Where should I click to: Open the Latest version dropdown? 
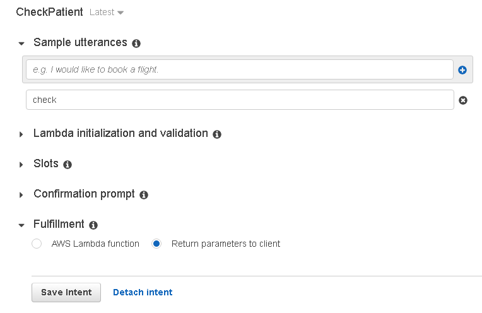(x=107, y=12)
